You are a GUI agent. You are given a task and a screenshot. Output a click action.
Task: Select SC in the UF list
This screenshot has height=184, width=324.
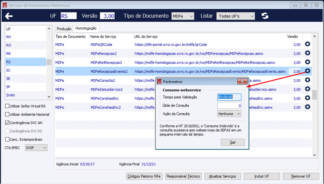26,70
